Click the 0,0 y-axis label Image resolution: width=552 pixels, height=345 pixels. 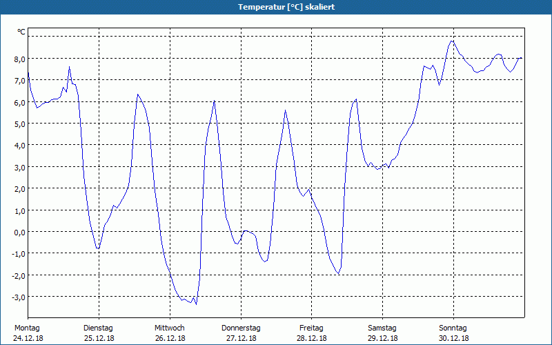[x=19, y=232]
